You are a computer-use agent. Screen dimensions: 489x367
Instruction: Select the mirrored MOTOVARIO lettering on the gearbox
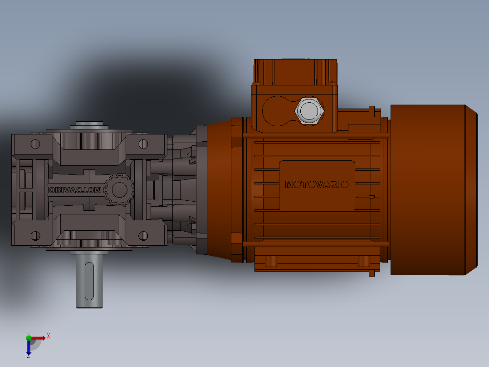pyautogui.click(x=75, y=190)
